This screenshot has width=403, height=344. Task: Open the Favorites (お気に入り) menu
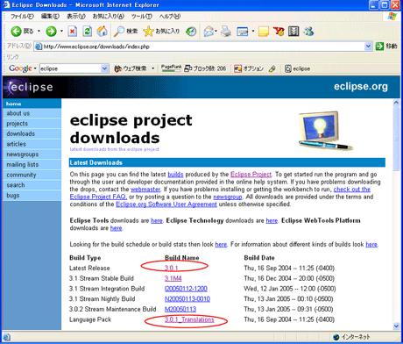(x=109, y=16)
